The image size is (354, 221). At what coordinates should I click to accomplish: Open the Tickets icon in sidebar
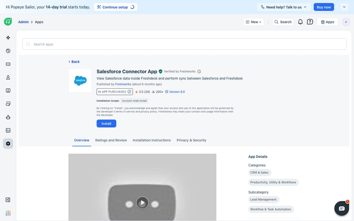click(x=8, y=64)
